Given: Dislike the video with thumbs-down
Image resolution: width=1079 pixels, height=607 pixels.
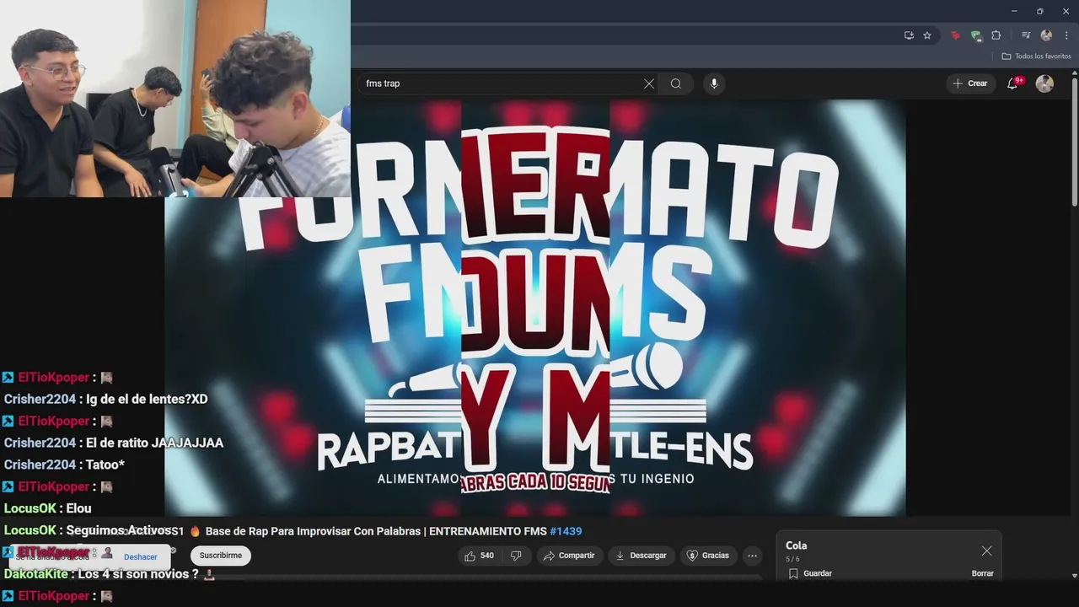Looking at the screenshot, I should [516, 556].
